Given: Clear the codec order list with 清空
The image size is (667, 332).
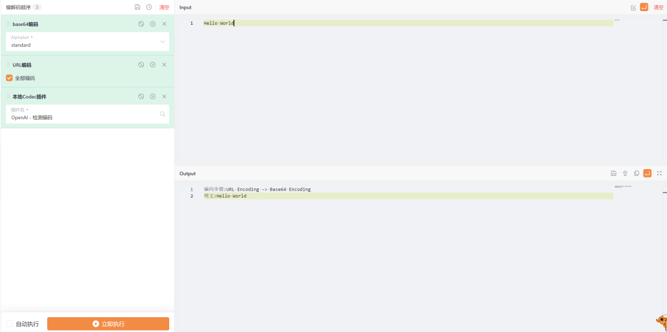Looking at the screenshot, I should pos(164,7).
